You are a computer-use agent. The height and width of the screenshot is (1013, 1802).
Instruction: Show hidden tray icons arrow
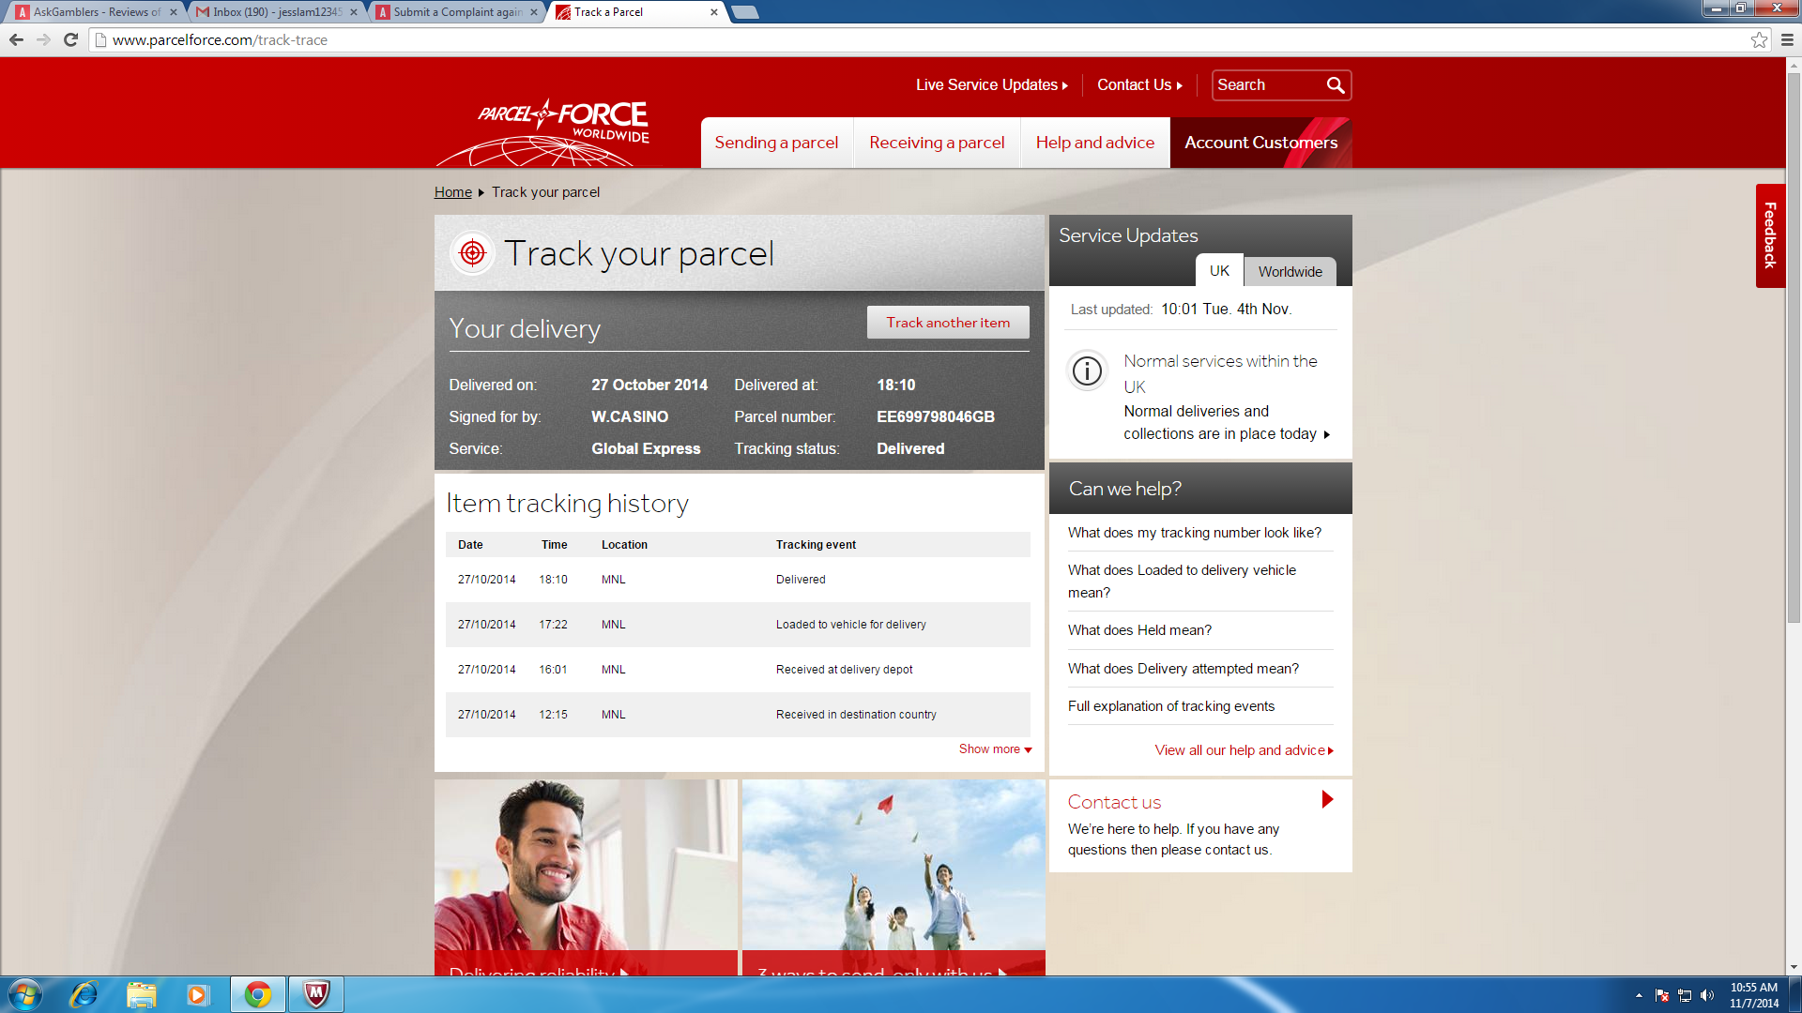click(1639, 995)
